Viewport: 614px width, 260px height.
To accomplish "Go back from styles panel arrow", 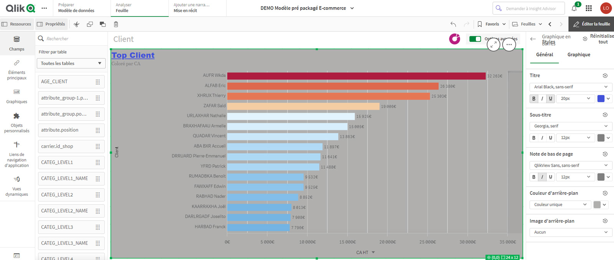I will [x=533, y=39].
